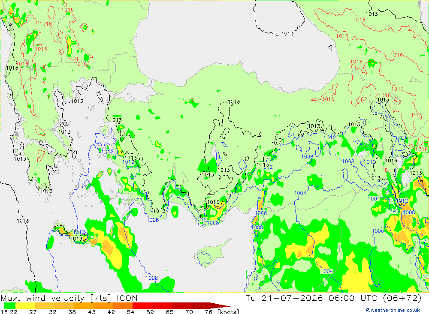
Task: Pick the light orange 27–32 knots legend swatch
Action: tap(45, 305)
